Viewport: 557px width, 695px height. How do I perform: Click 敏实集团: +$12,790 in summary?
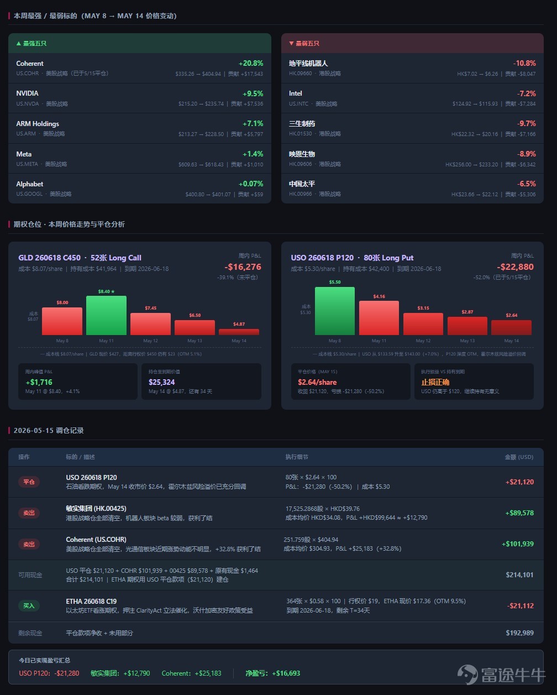click(120, 673)
